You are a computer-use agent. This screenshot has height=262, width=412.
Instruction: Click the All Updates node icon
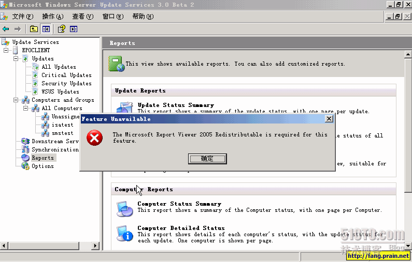[35, 67]
